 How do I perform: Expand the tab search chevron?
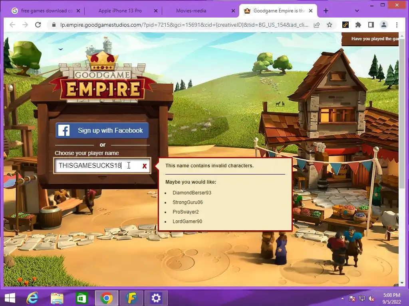pyautogui.click(x=357, y=11)
